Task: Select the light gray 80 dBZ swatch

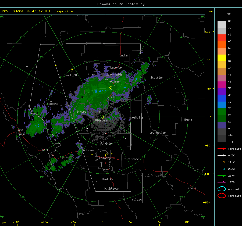Action: [x=222, y=24]
